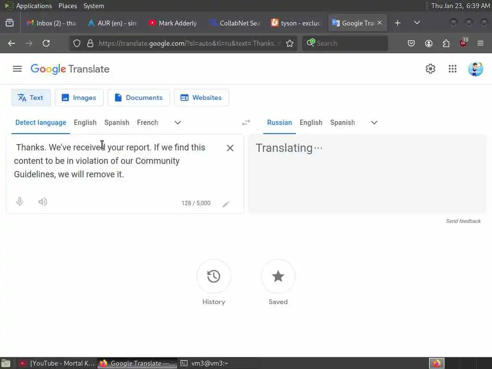The image size is (492, 369).
Task: Open the Applications menu
Action: tap(34, 6)
